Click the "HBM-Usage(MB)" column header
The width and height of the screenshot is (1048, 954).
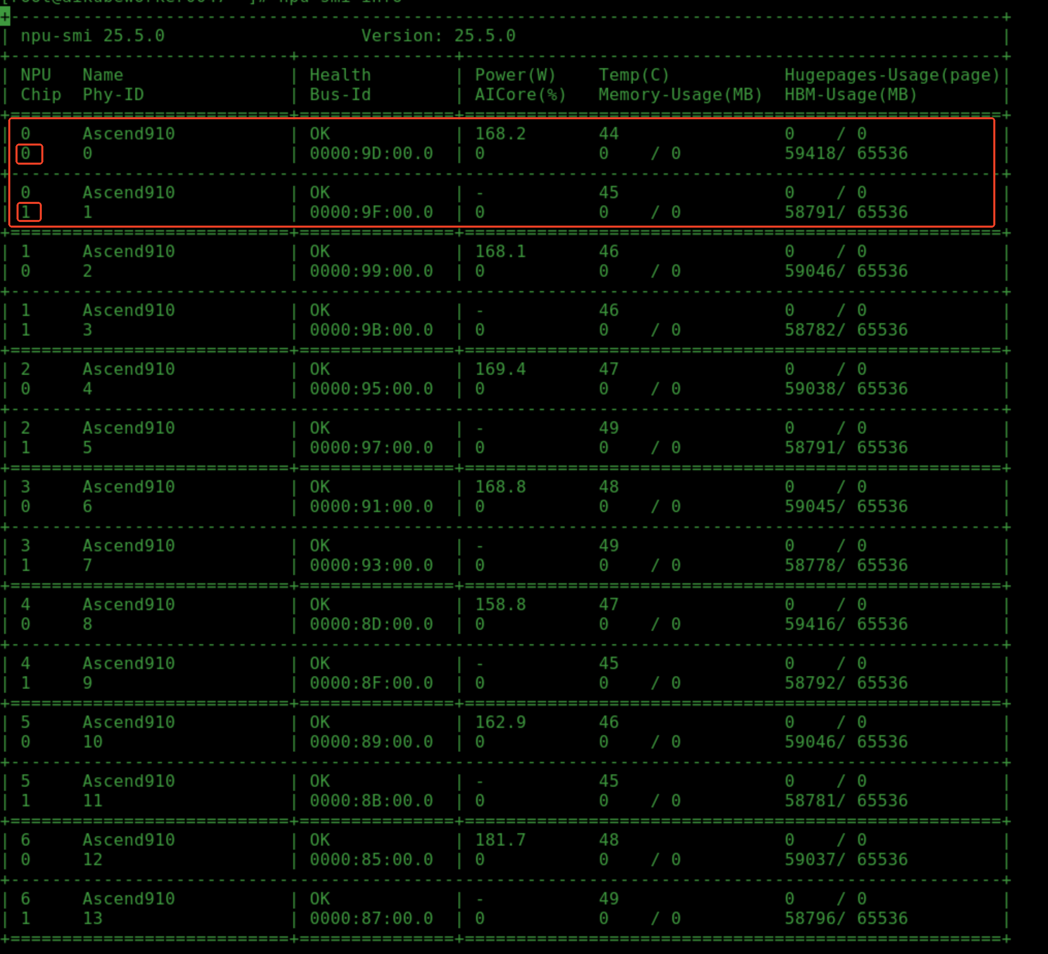[851, 94]
